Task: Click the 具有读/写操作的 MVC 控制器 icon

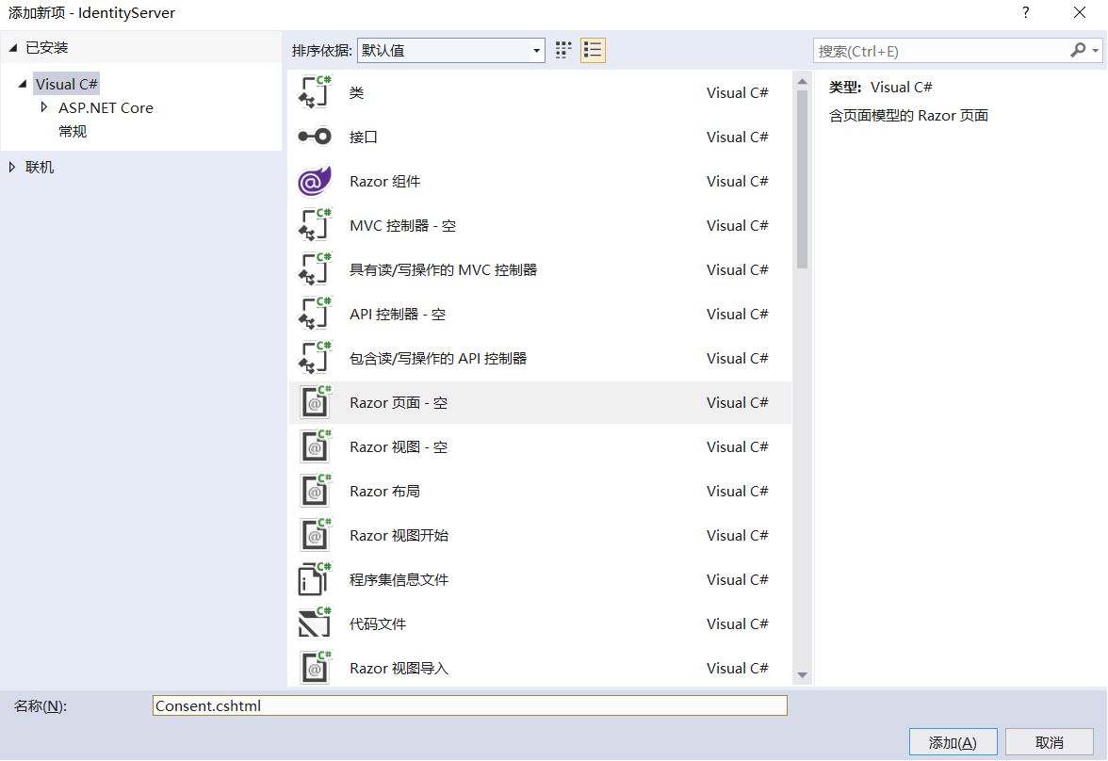Action: pyautogui.click(x=315, y=269)
